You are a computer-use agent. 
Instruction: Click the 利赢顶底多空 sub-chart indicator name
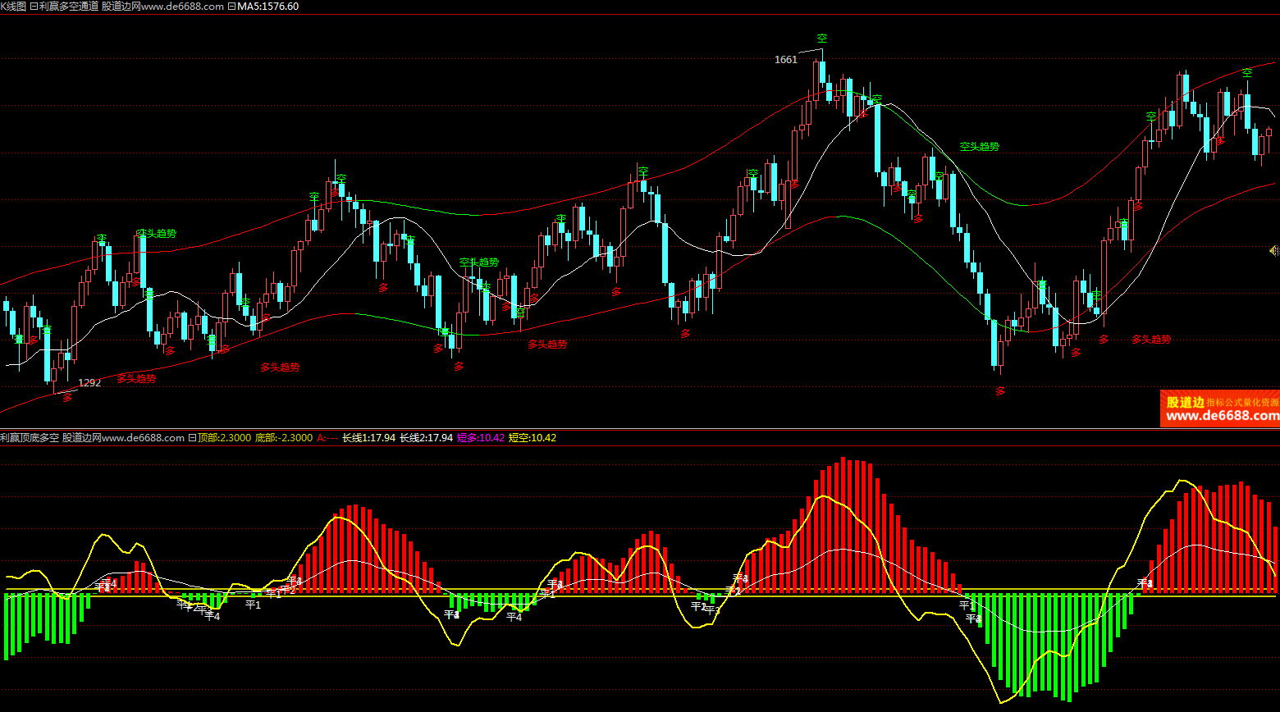point(30,438)
